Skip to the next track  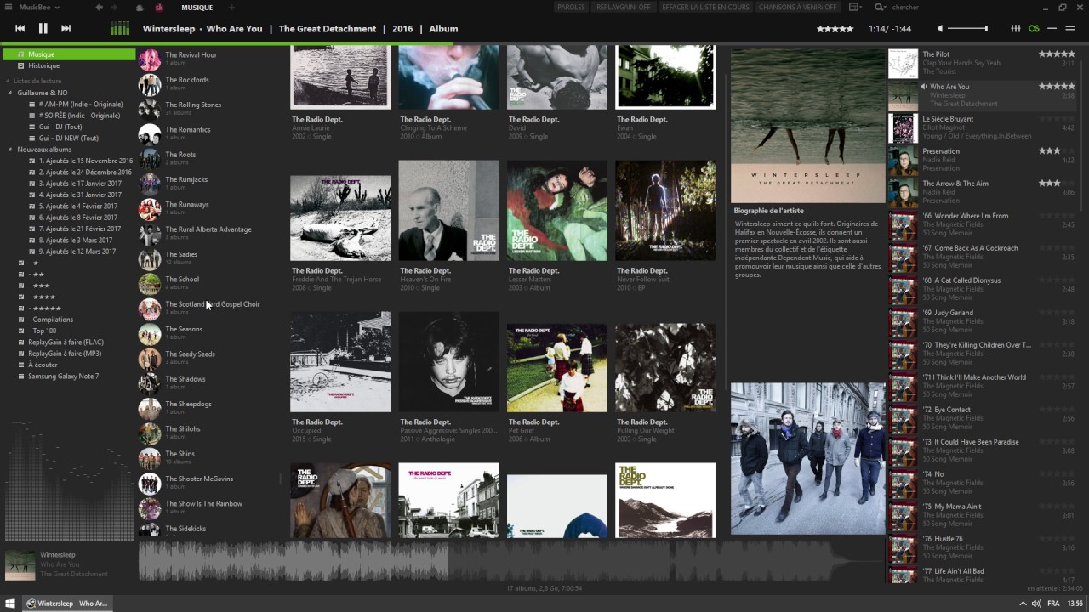(66, 29)
